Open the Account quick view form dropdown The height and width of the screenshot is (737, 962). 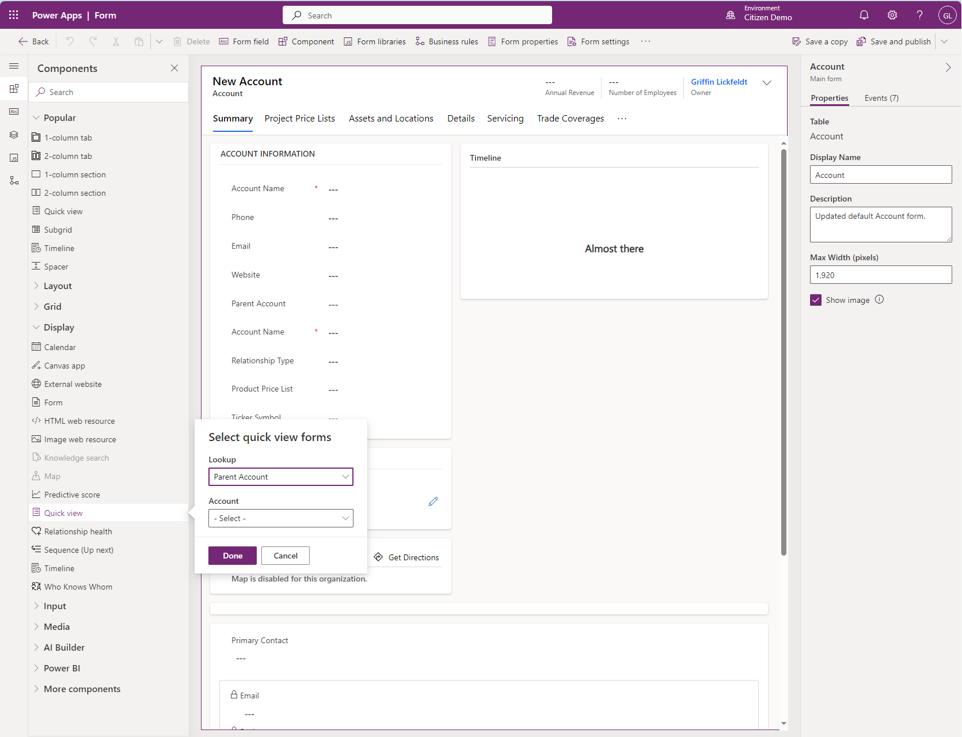click(x=280, y=518)
